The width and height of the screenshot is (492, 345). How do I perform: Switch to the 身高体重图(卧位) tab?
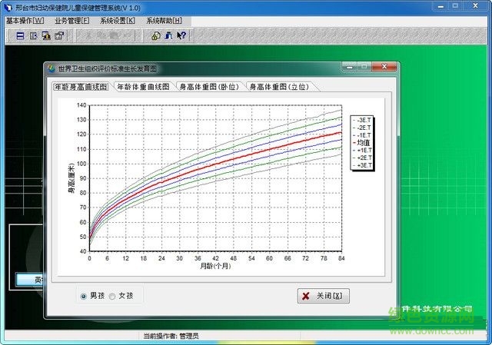209,87
